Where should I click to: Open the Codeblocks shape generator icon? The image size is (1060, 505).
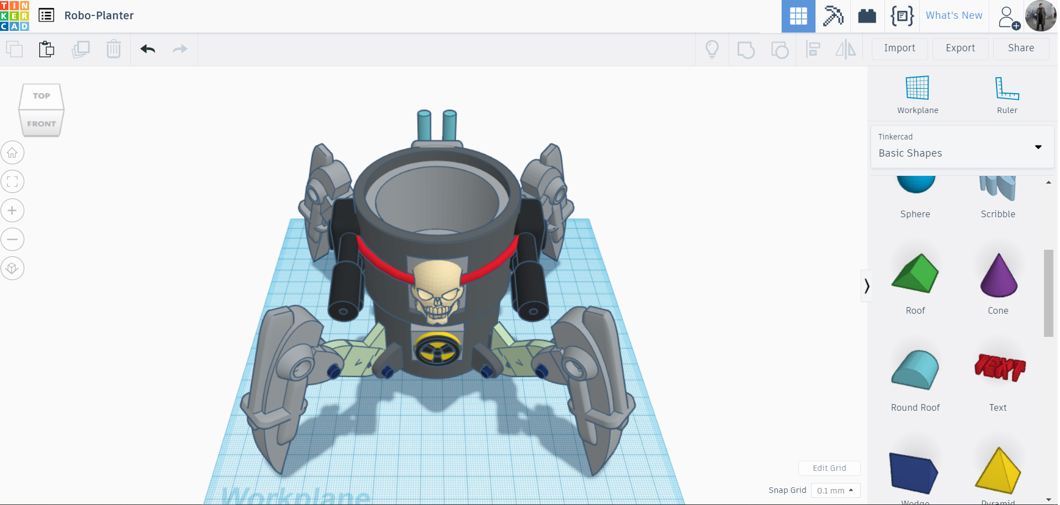[902, 16]
